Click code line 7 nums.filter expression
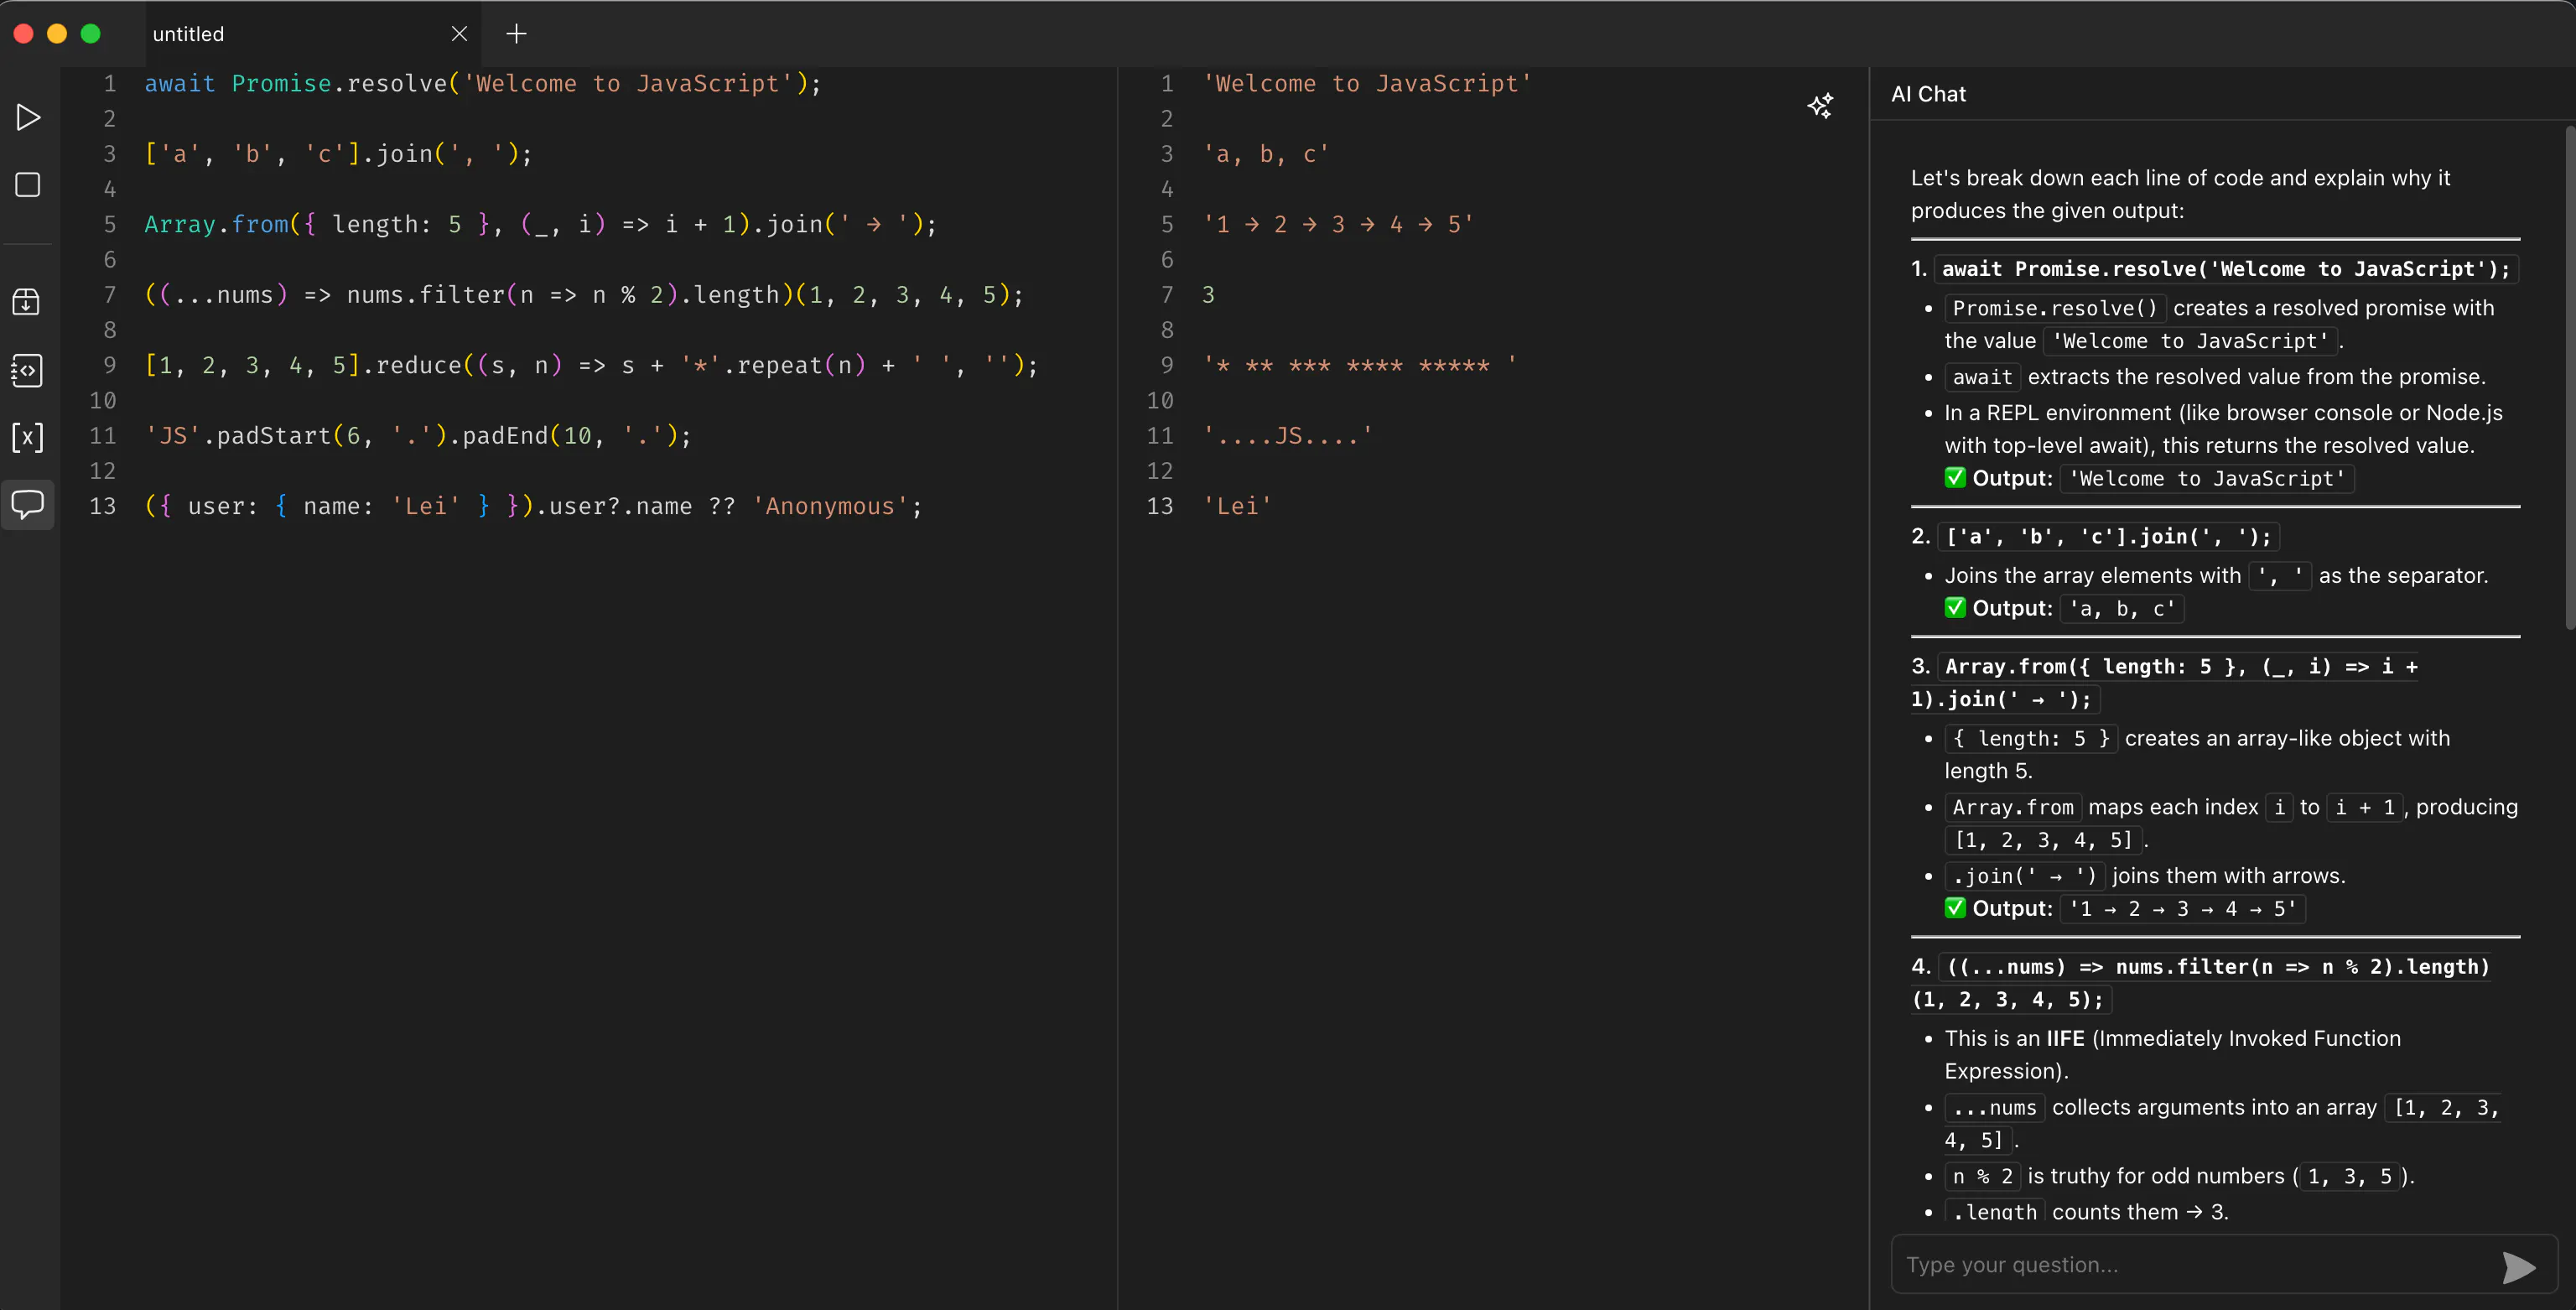 click(585, 295)
